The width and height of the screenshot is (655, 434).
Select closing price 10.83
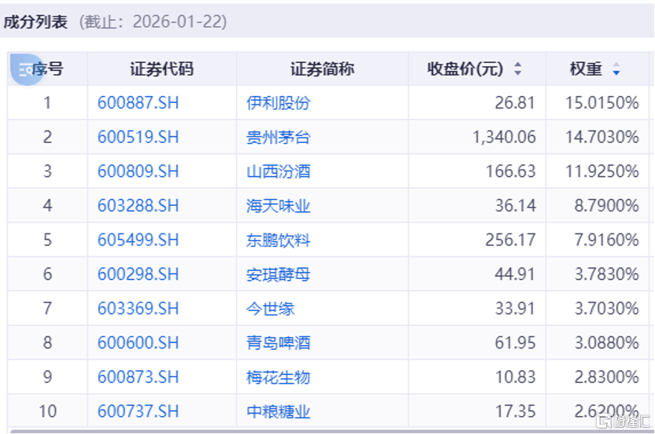click(x=515, y=377)
